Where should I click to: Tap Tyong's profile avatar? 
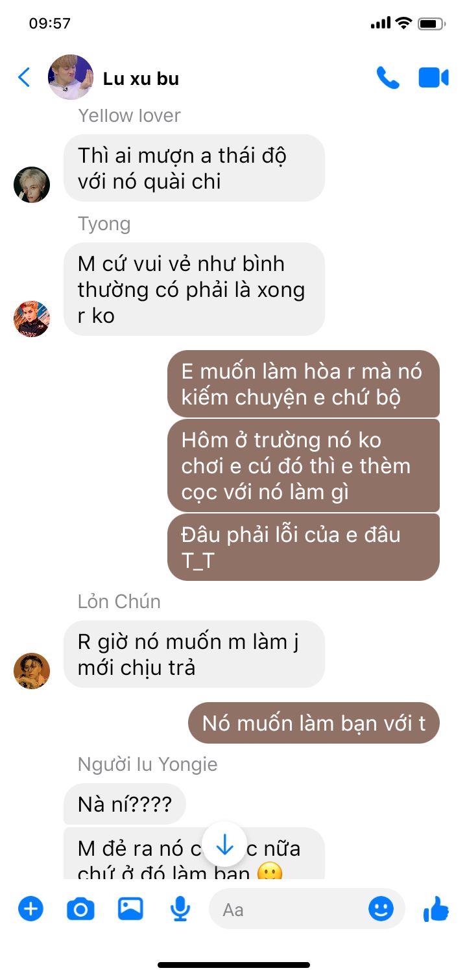[x=32, y=319]
